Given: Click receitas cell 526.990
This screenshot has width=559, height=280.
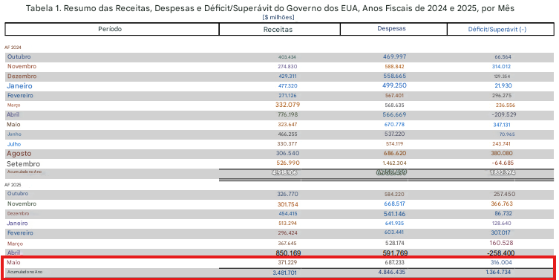Looking at the screenshot, I should tap(288, 163).
